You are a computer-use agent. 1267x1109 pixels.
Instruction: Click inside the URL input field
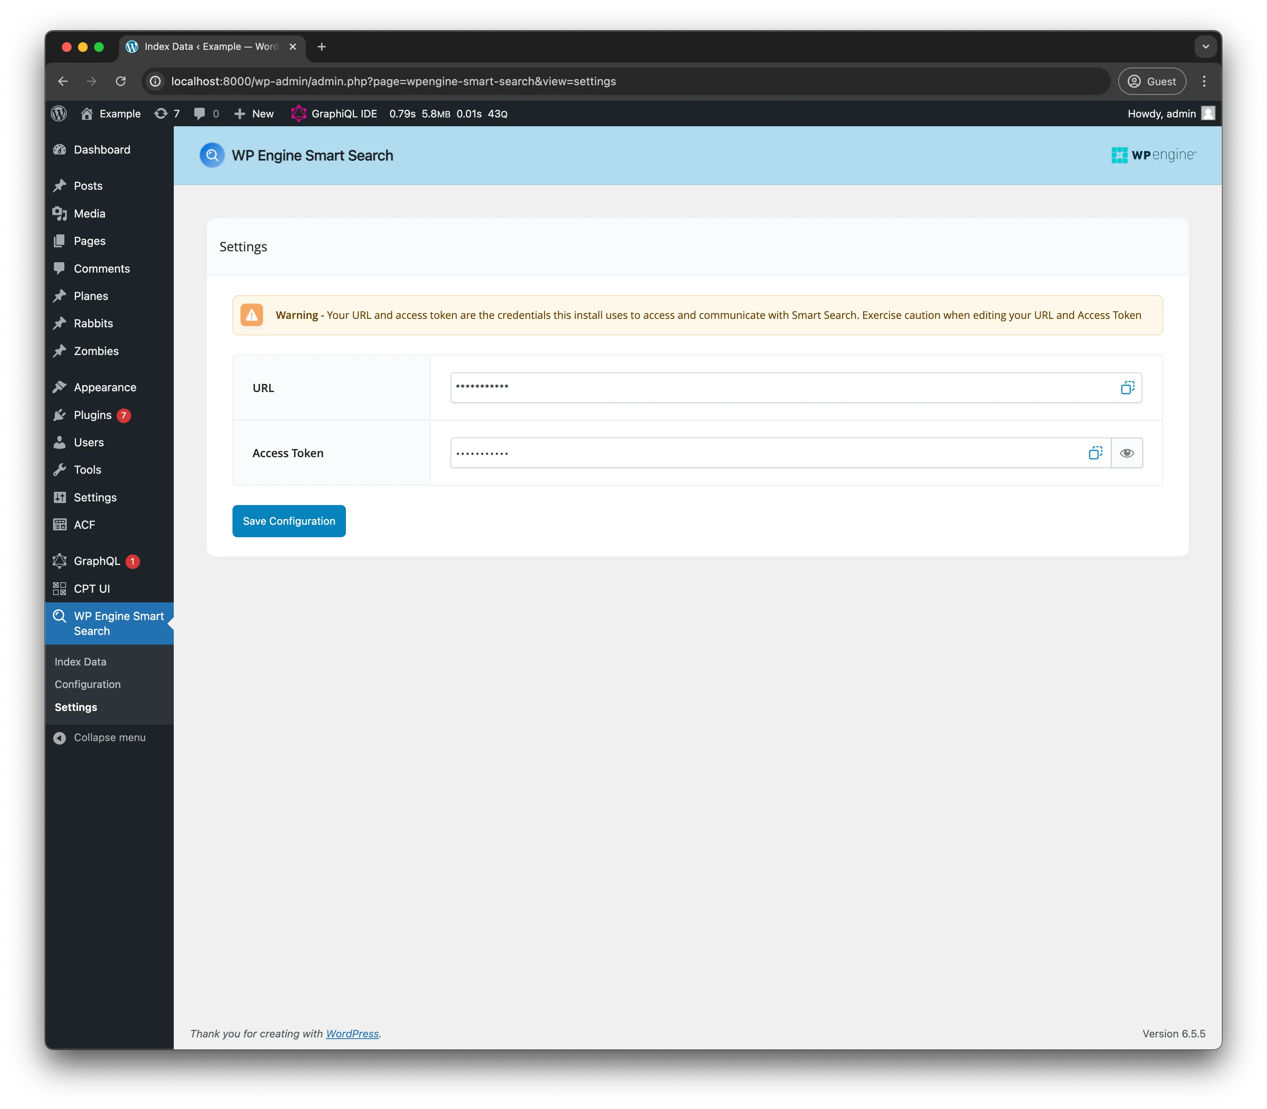(x=743, y=387)
